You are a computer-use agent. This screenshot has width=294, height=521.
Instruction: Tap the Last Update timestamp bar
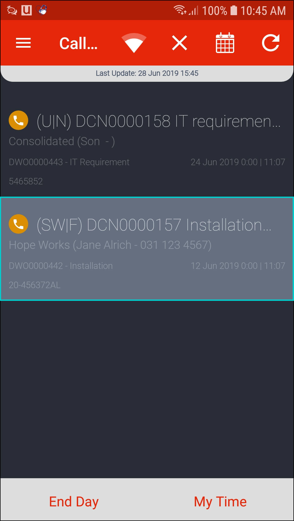tap(147, 73)
